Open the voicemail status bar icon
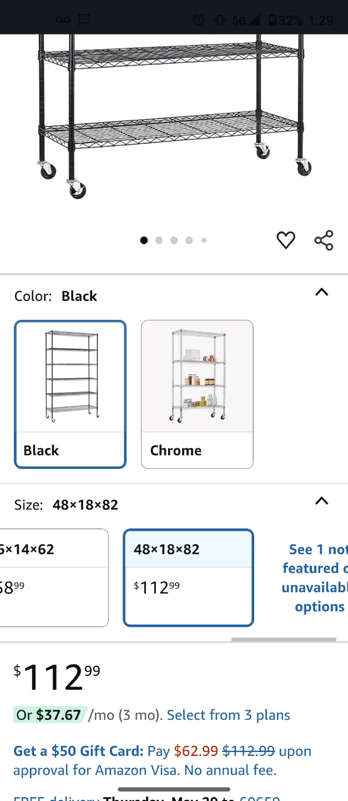The width and height of the screenshot is (348, 801). tap(63, 21)
